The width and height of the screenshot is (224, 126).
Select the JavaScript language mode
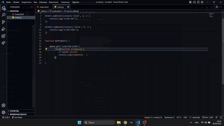point(195,118)
